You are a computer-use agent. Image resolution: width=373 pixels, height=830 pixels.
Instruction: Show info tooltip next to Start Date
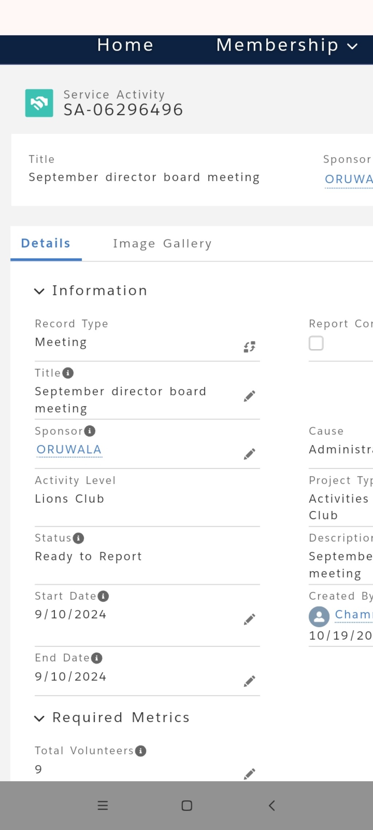click(x=103, y=596)
